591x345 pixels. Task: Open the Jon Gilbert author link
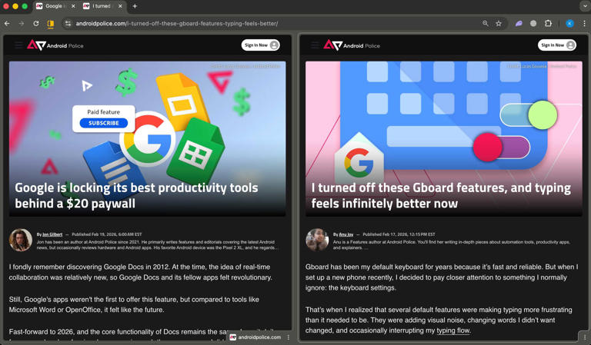click(52, 234)
